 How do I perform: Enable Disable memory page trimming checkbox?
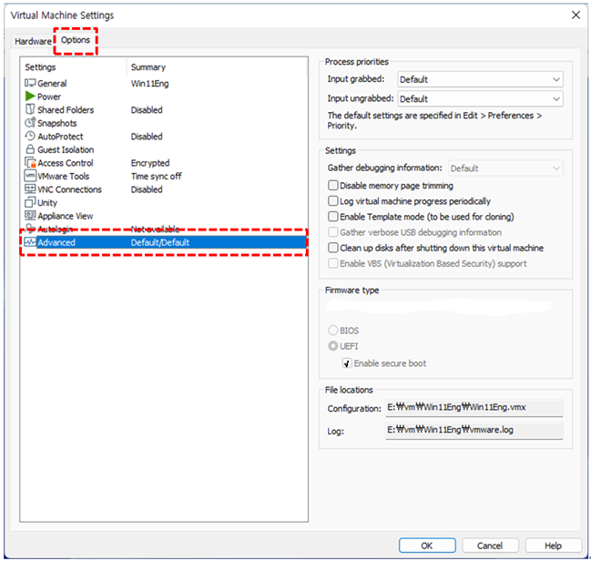pyautogui.click(x=332, y=185)
